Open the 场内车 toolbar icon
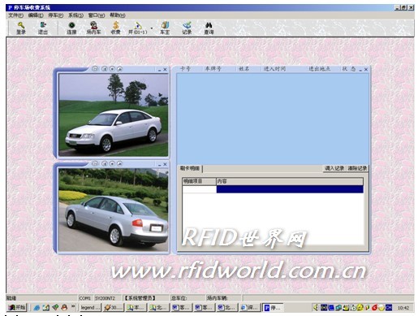418x316 pixels. coord(93,28)
